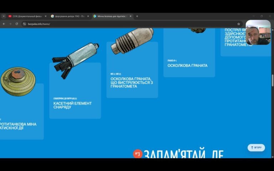
Task: Click the browser forward arrow
Action: 10,24
